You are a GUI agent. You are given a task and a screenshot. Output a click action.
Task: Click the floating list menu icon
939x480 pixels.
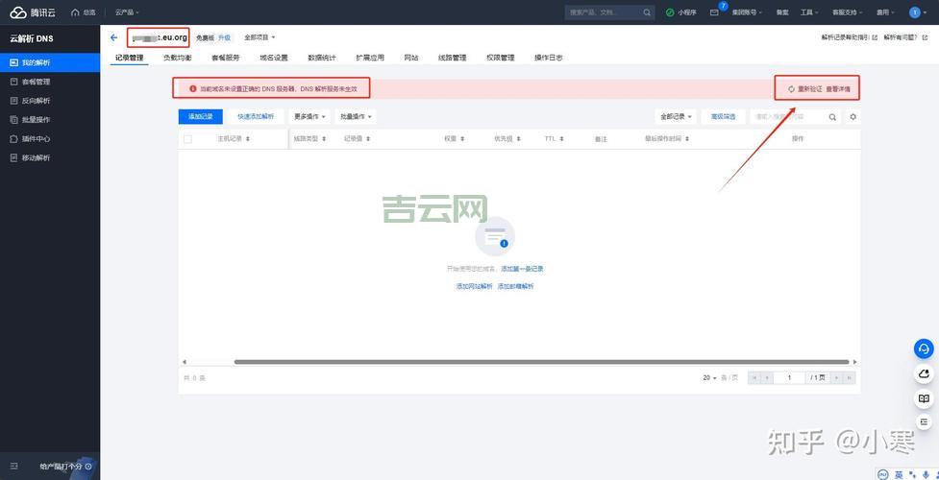[x=924, y=422]
